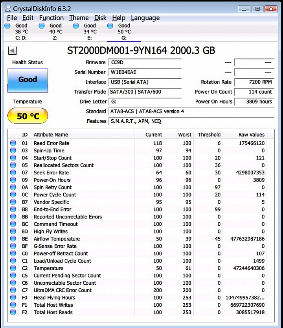Screen dimensions: 283x328
Task: Click the status orb for UltraDMA CRC Error Count
Action: [13, 290]
